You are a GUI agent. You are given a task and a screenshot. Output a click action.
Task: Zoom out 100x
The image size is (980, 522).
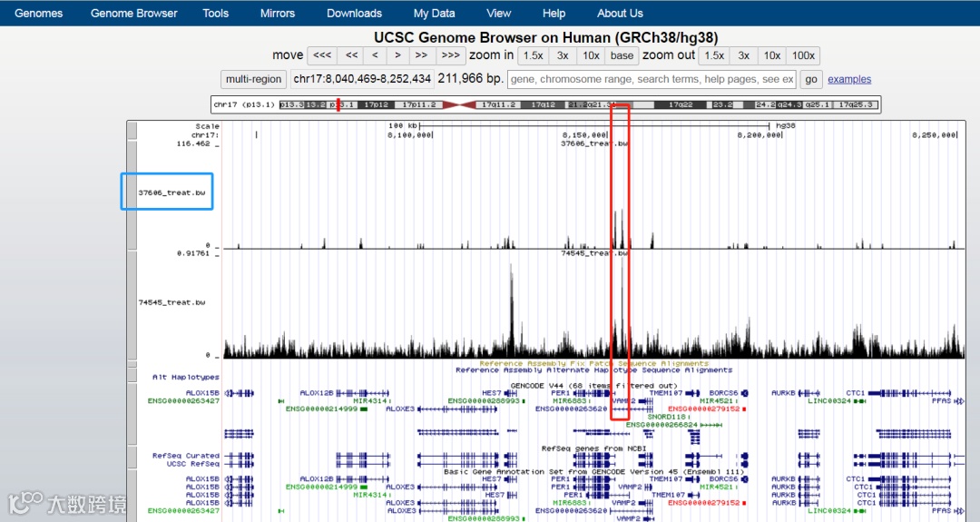[803, 55]
